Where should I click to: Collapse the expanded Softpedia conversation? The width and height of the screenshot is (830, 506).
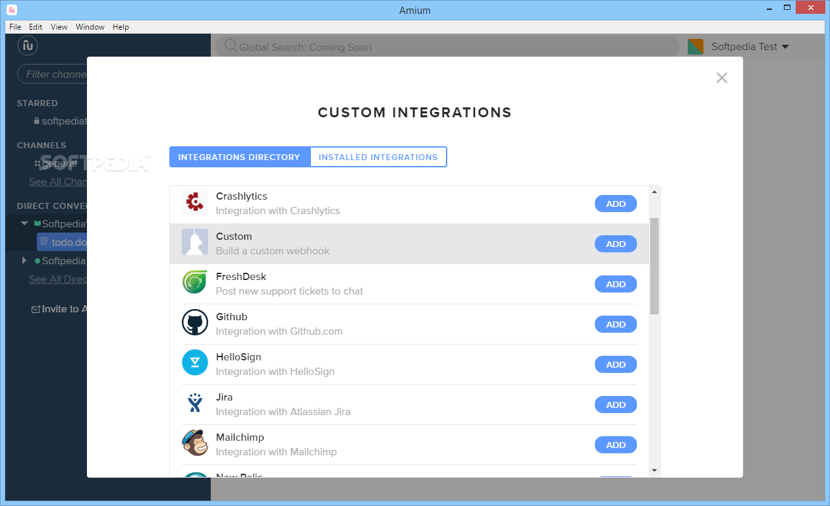25,224
